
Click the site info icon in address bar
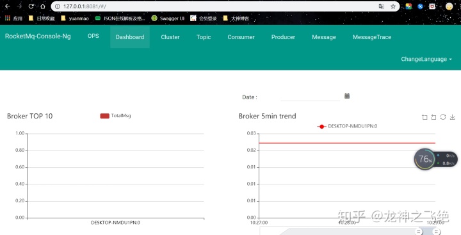pos(58,6)
